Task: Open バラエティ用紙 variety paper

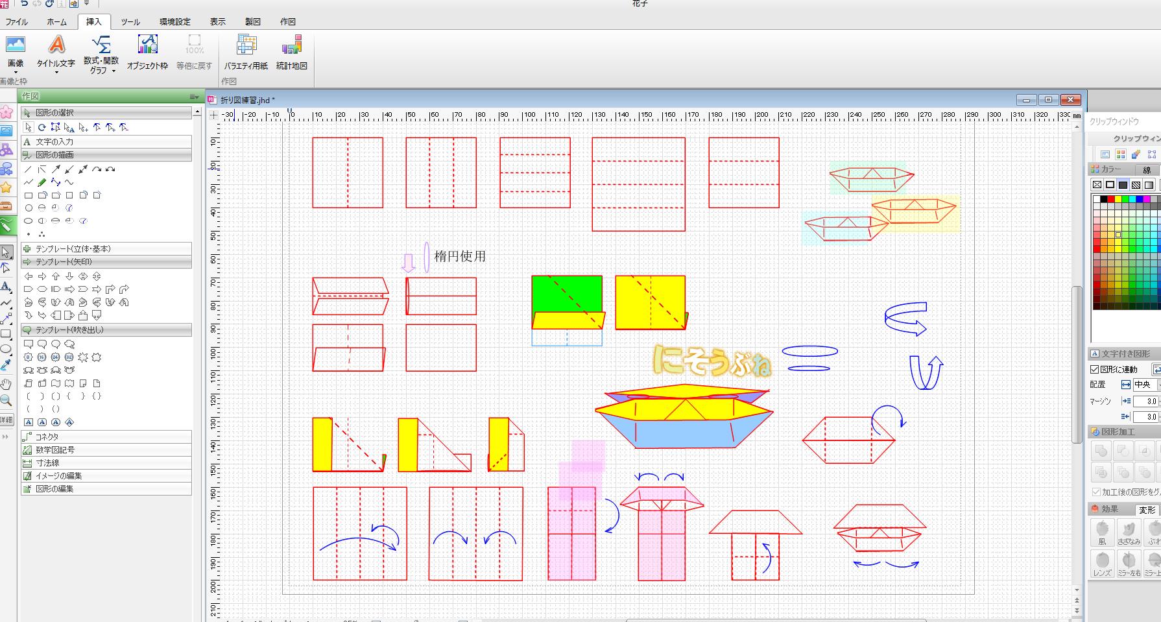Action: [x=246, y=53]
